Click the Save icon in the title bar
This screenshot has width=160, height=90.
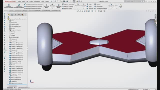tap(64, 1)
